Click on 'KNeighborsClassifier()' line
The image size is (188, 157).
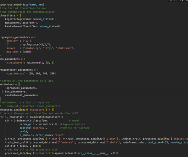22,23
